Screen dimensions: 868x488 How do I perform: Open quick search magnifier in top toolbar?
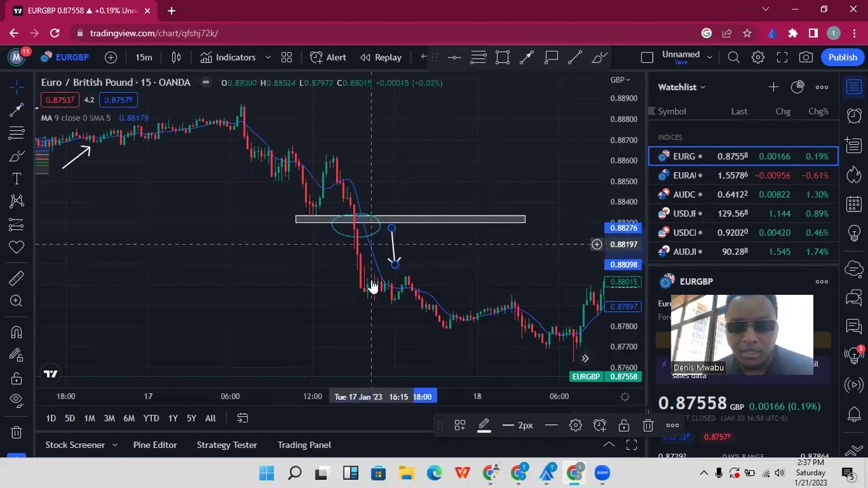tap(734, 58)
